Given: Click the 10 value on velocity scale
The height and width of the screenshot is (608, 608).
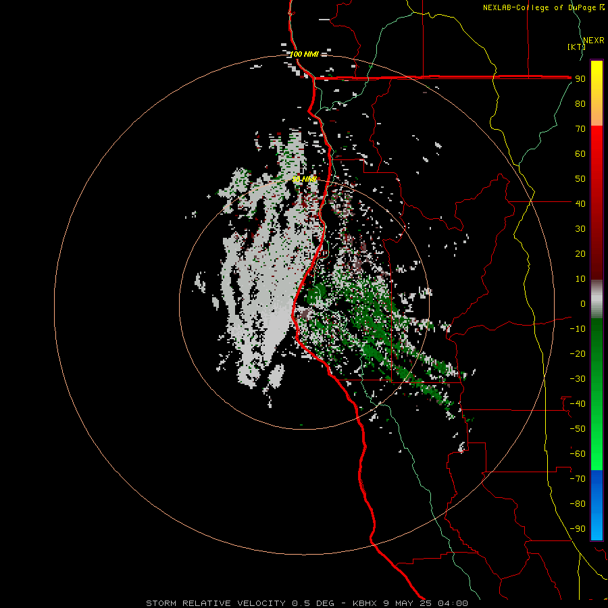Looking at the screenshot, I should 580,279.
